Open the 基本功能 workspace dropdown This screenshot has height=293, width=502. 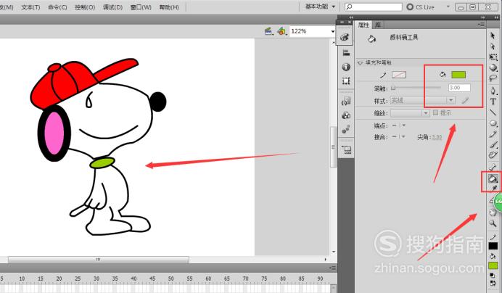tap(320, 7)
